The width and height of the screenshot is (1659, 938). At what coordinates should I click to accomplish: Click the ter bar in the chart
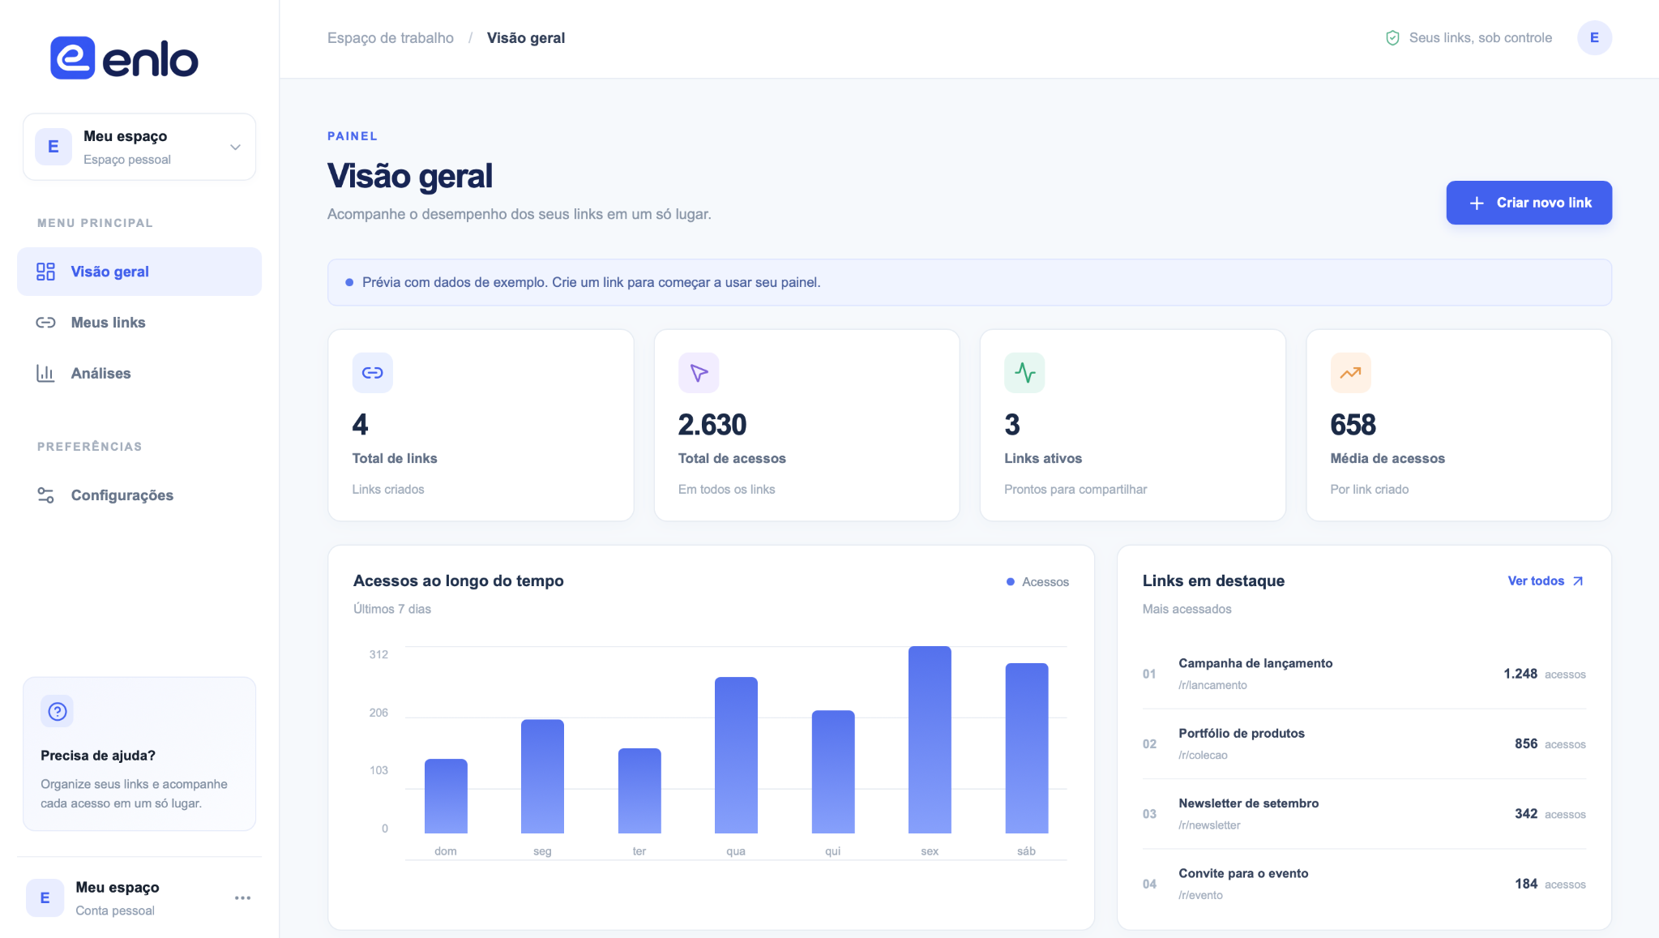tap(639, 791)
